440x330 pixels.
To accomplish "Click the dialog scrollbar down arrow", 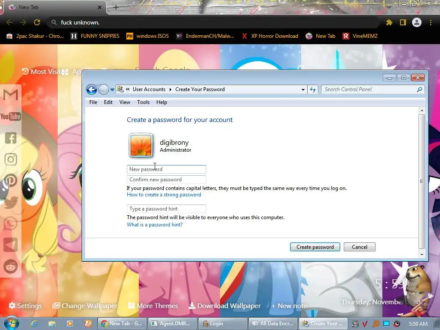I will [x=422, y=254].
